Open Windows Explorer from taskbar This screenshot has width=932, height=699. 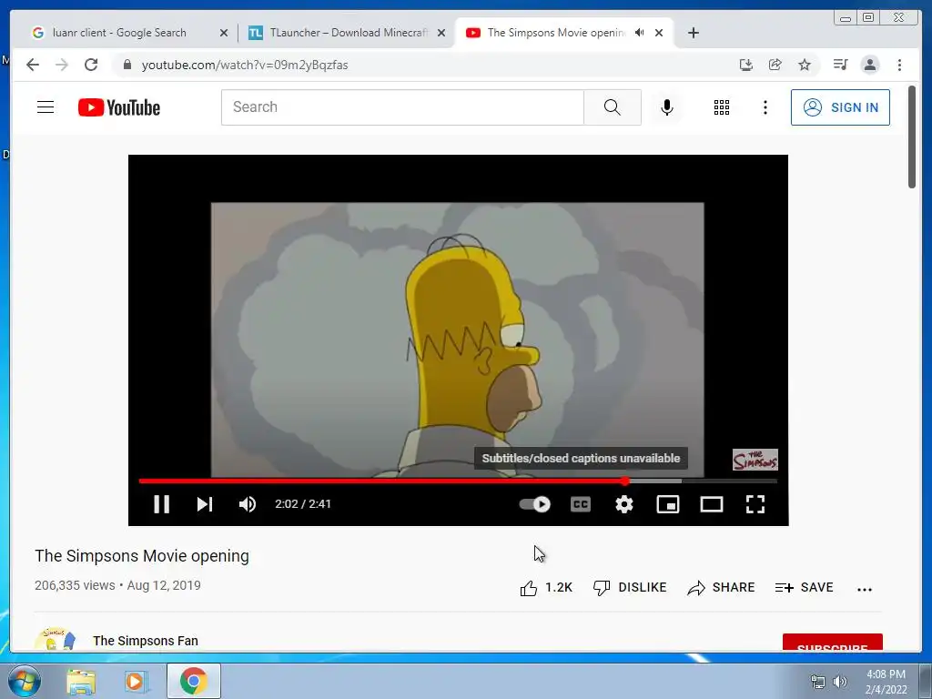81,681
